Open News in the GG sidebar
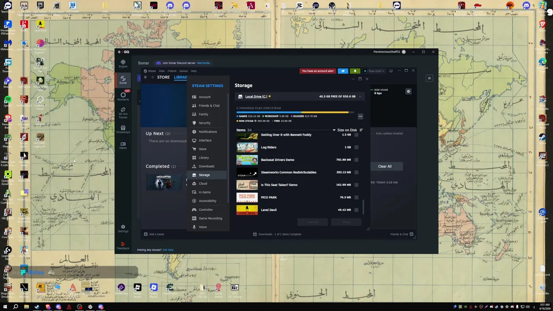The width and height of the screenshot is (553, 311). (x=123, y=145)
